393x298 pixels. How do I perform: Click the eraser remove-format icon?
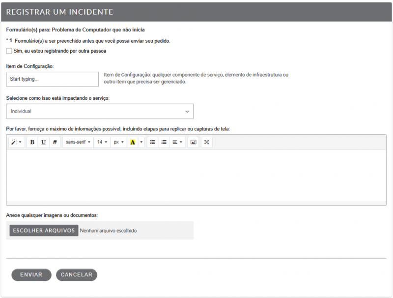pyautogui.click(x=55, y=142)
